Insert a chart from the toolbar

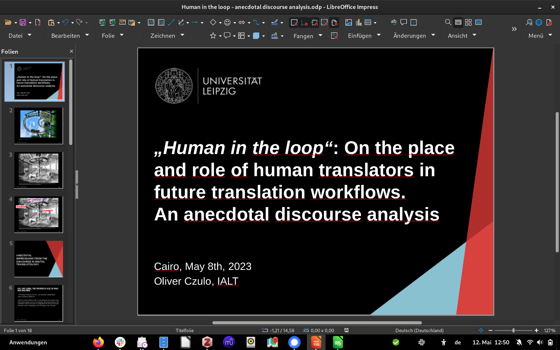pyautogui.click(x=359, y=22)
